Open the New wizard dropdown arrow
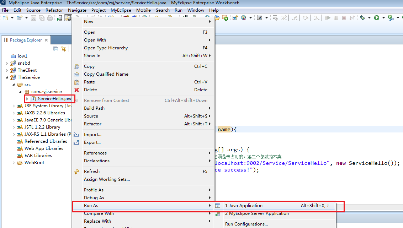Image resolution: width=403 pixels, height=228 pixels. click(x=12, y=18)
